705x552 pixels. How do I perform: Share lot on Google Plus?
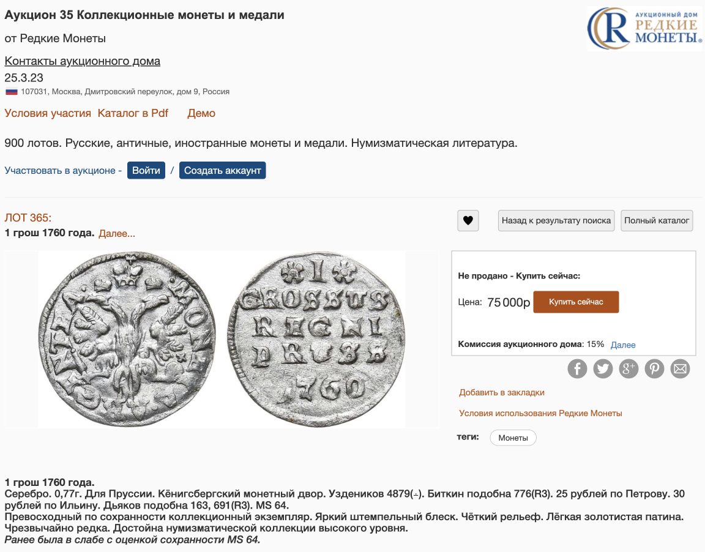(x=629, y=368)
